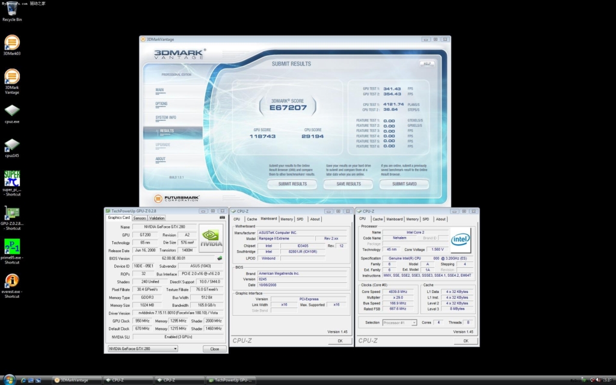Click the CPU score value 29194
This screenshot has height=385, width=616.
(x=313, y=137)
